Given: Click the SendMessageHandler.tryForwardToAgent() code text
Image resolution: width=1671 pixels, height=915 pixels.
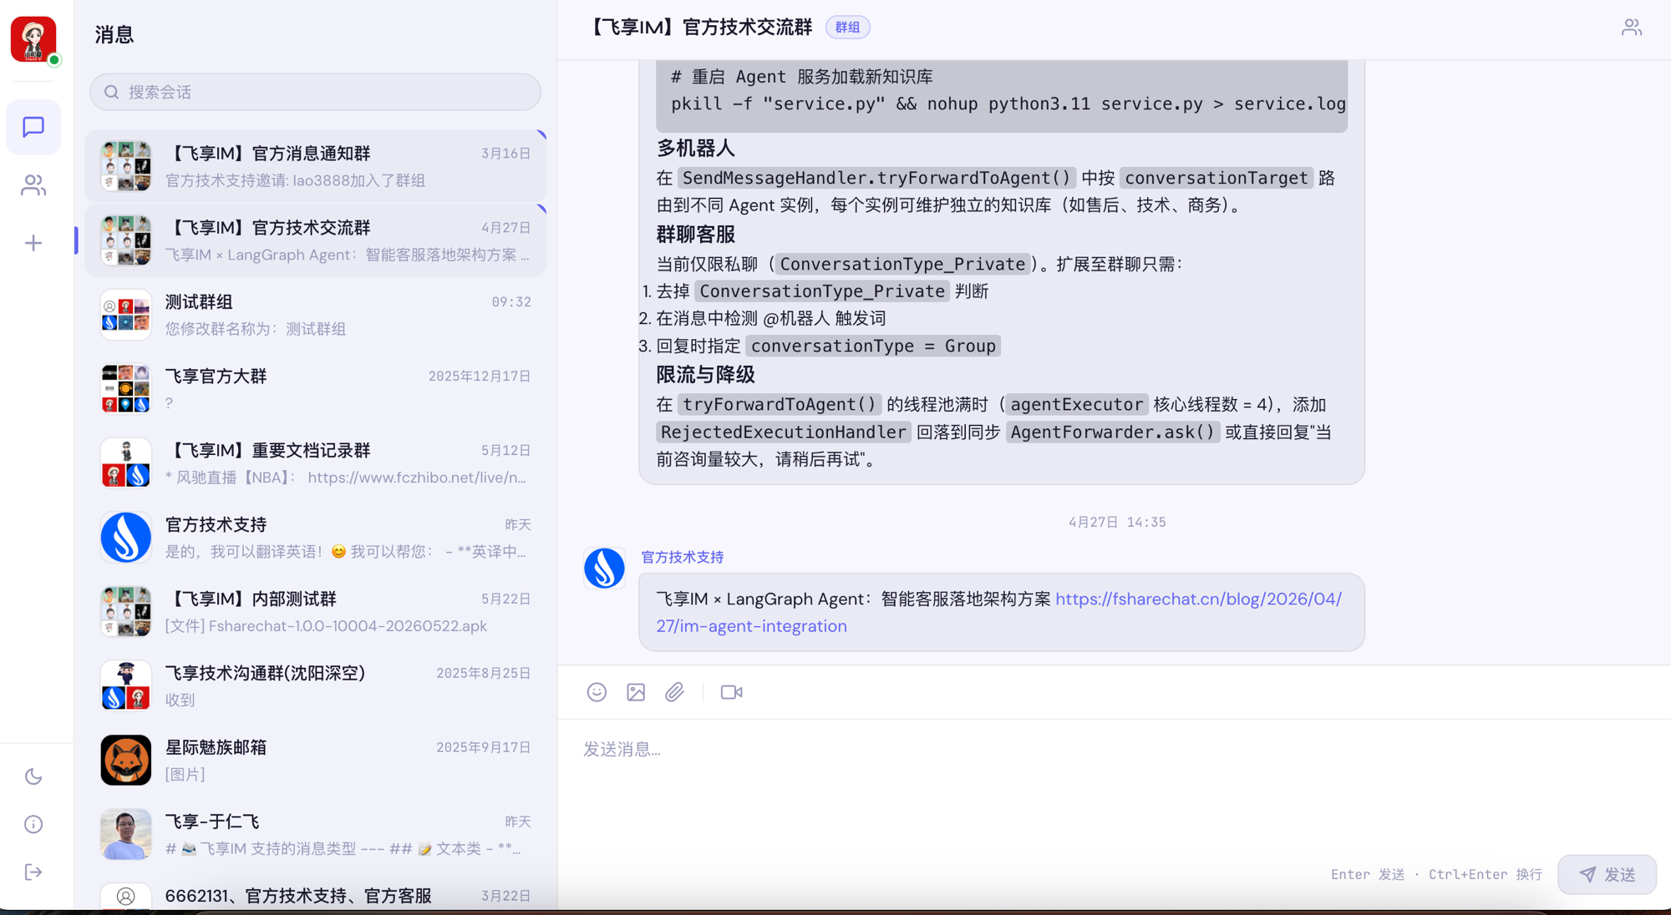Looking at the screenshot, I should pos(876,178).
